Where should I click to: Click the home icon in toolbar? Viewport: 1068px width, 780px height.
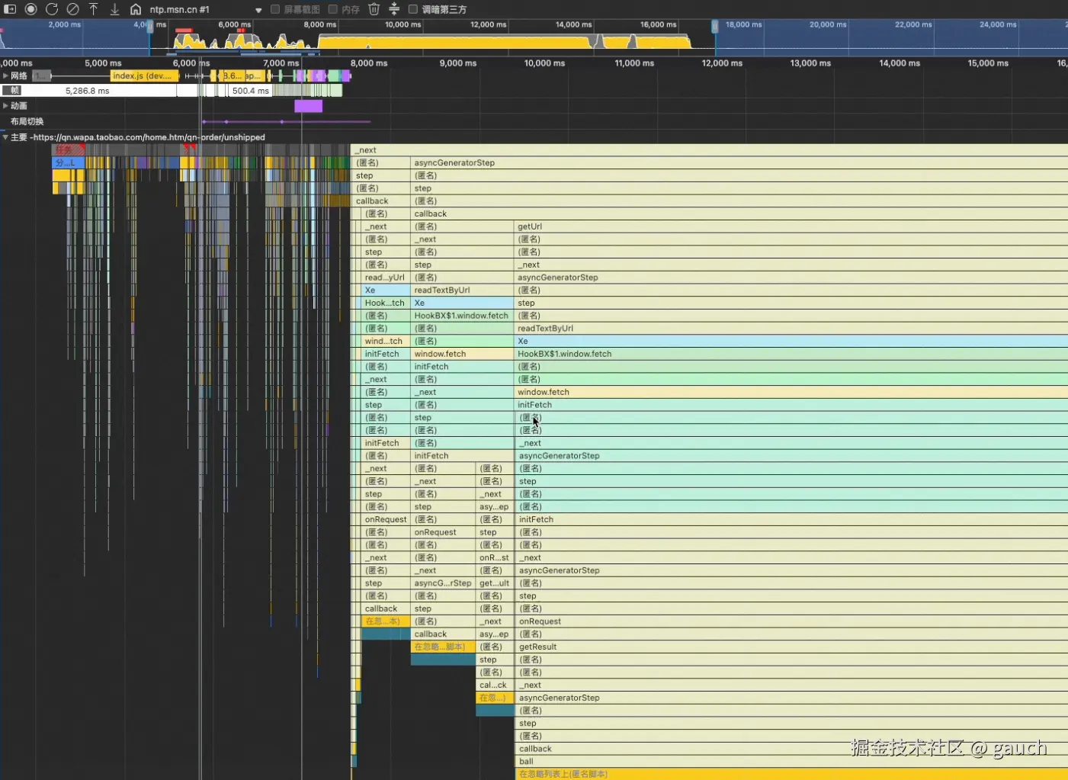coord(136,9)
